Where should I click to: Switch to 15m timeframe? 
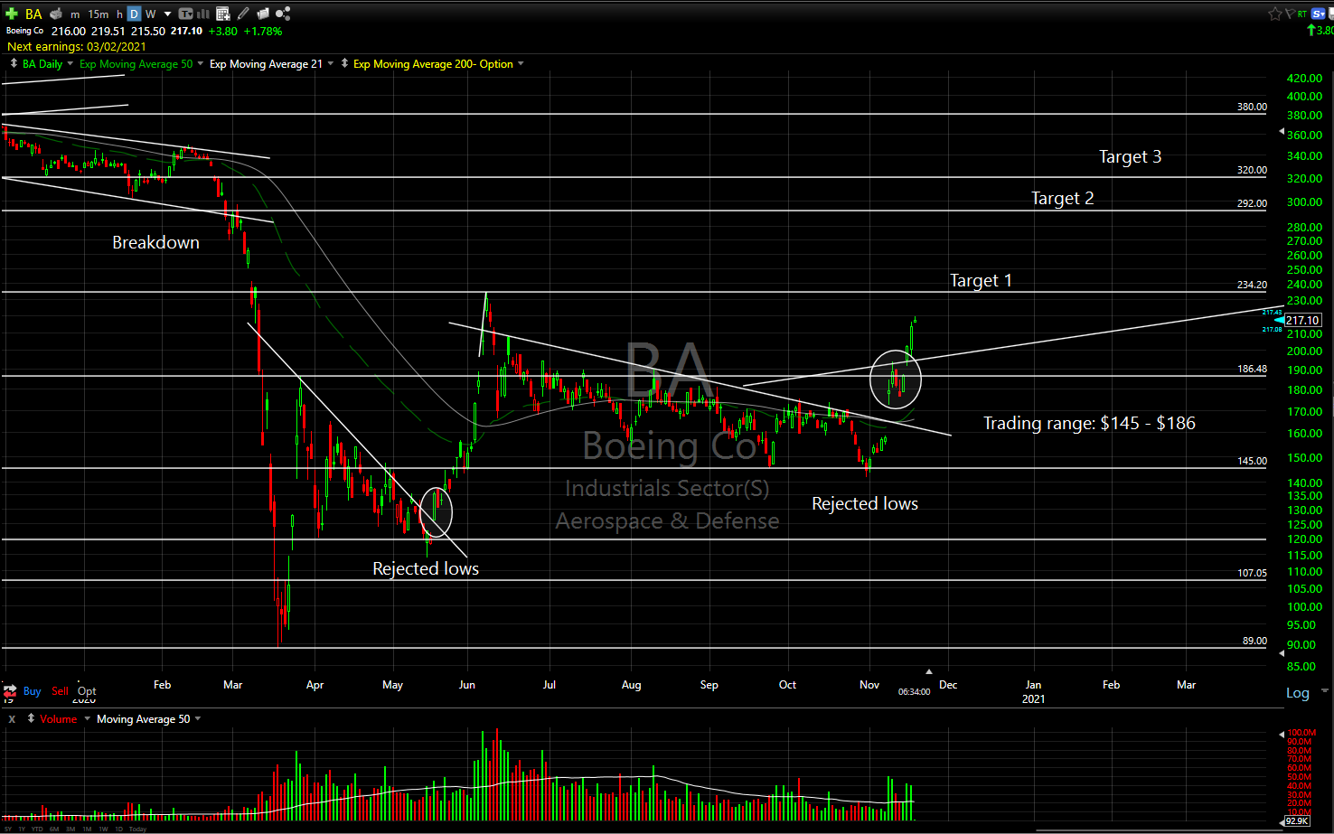click(x=99, y=14)
